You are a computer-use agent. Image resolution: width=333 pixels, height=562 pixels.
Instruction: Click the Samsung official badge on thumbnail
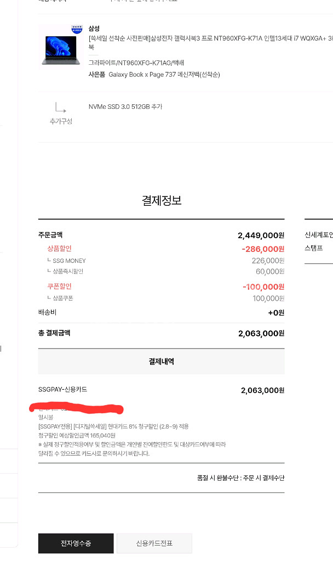click(77, 29)
